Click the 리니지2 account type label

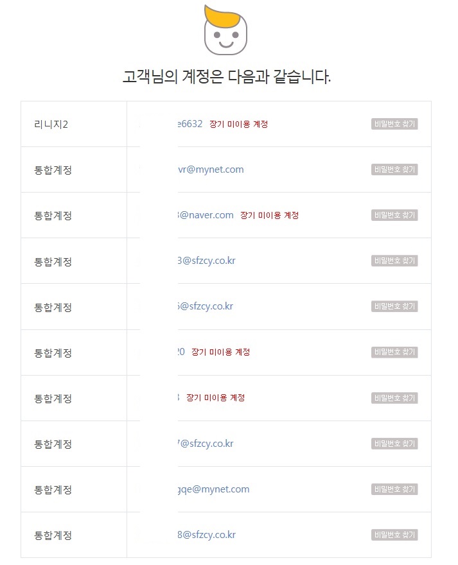[51, 124]
